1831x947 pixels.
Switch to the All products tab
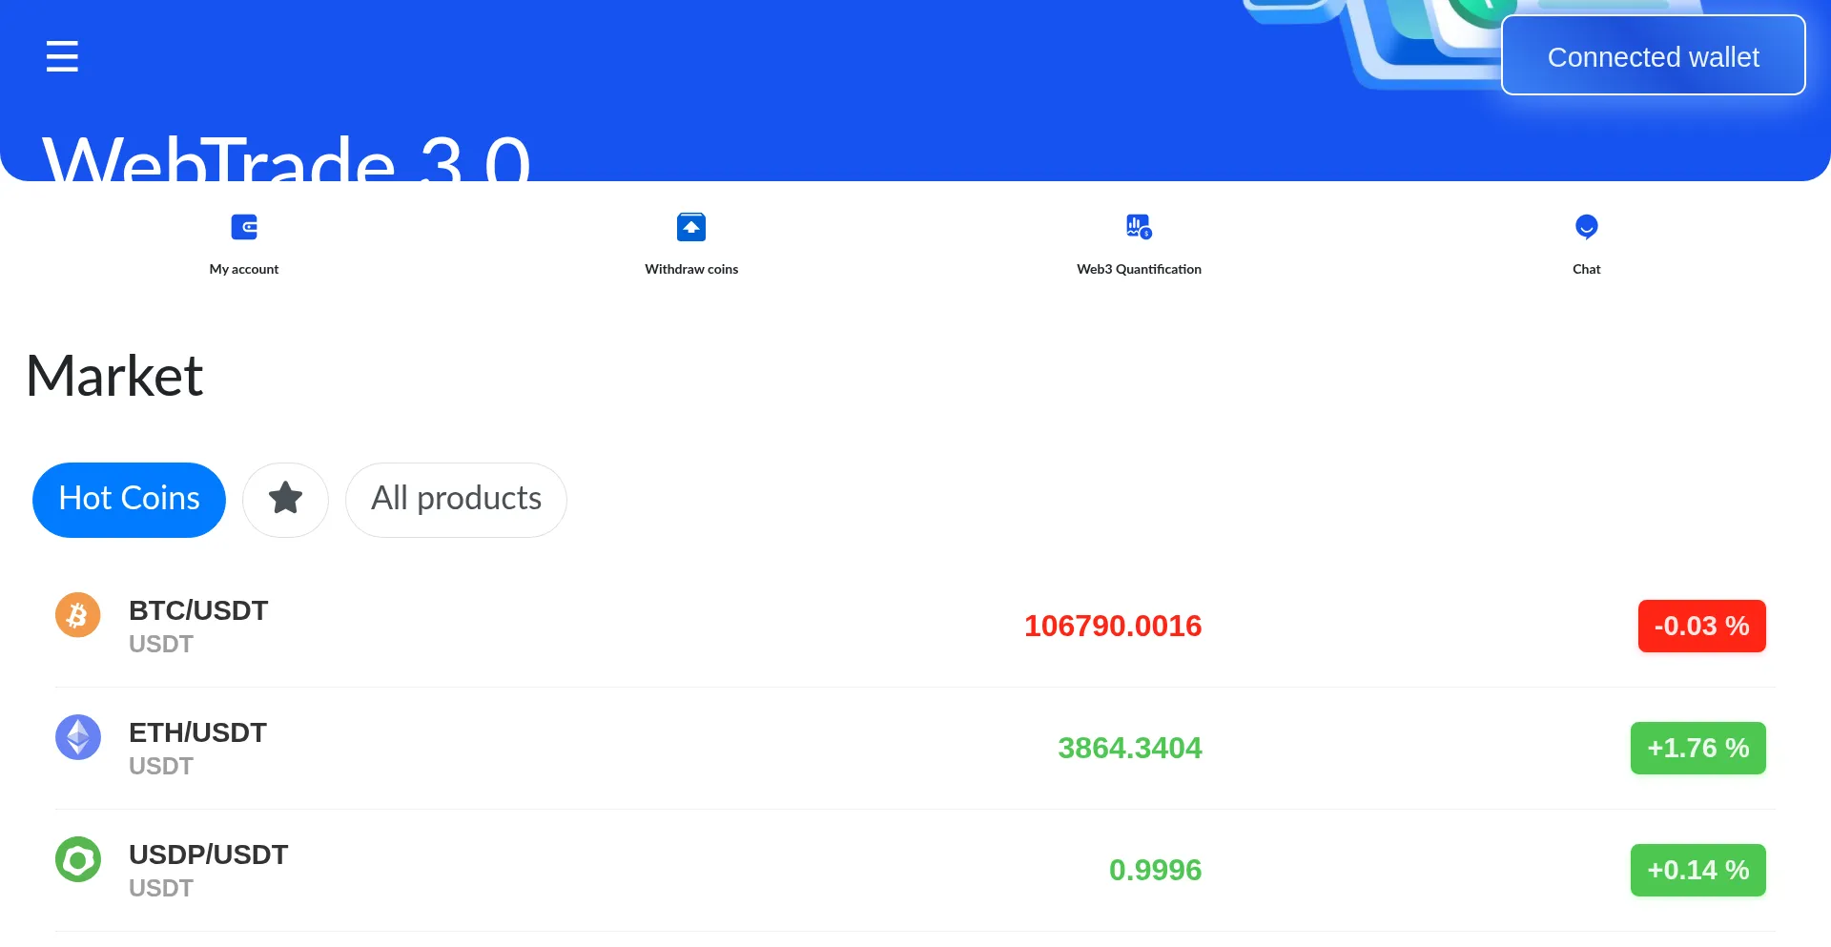point(456,499)
